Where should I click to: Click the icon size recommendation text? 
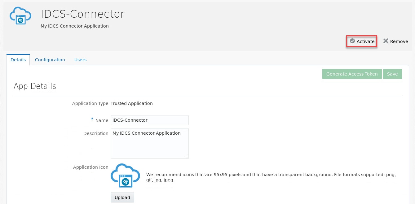tap(271, 177)
